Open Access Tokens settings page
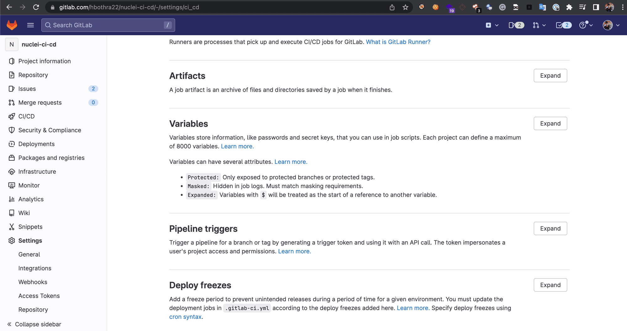 click(39, 296)
